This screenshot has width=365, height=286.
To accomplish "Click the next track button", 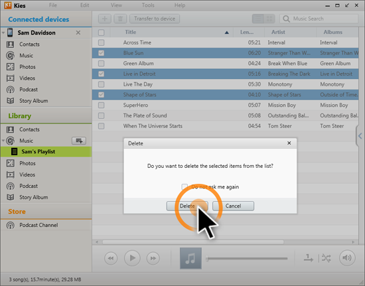I will pyautogui.click(x=153, y=258).
